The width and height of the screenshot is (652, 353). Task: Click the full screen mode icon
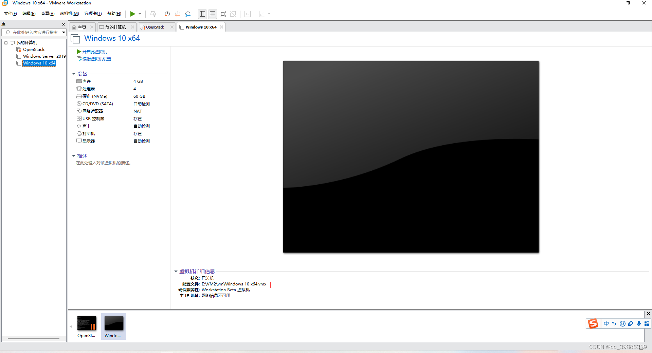(223, 14)
